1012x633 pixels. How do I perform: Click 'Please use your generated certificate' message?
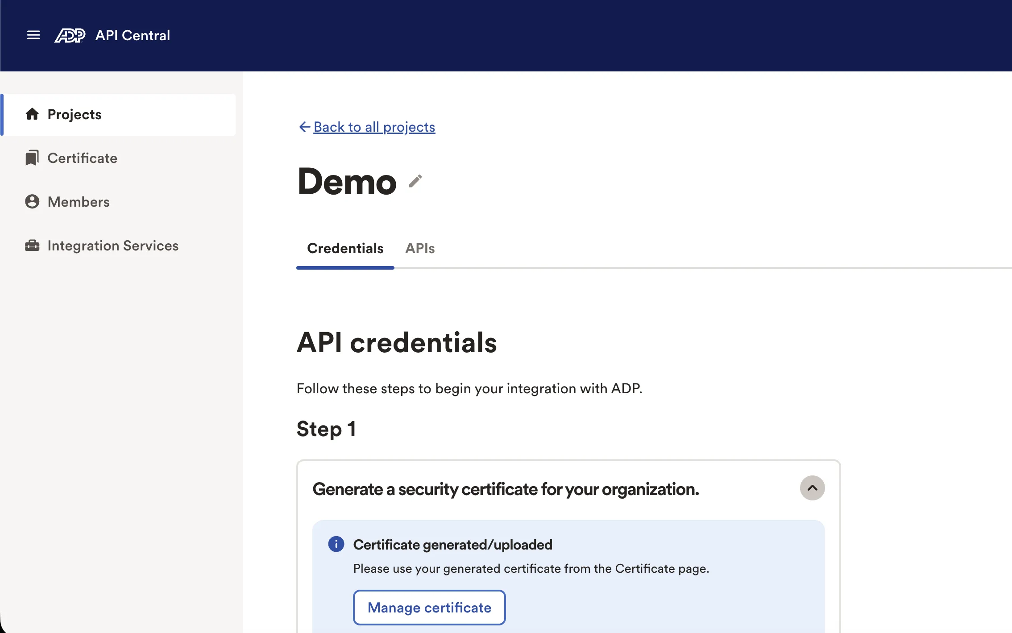tap(531, 569)
